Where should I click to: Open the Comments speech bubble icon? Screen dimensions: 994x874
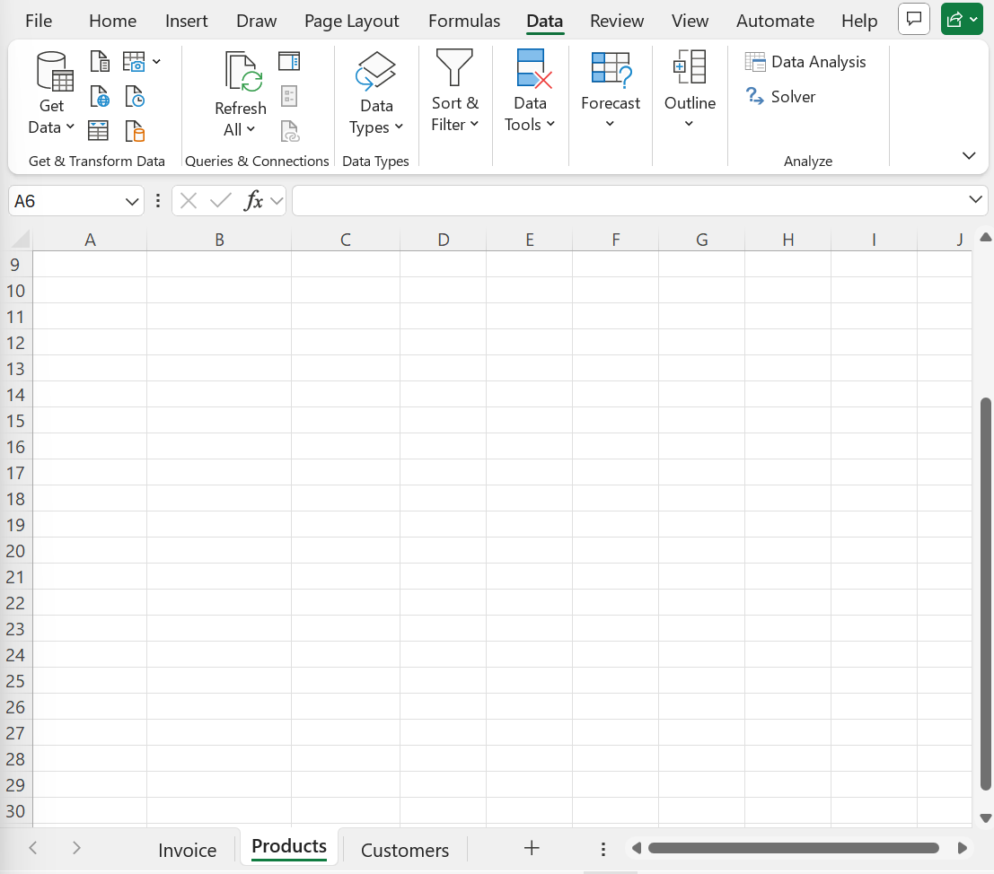click(913, 20)
